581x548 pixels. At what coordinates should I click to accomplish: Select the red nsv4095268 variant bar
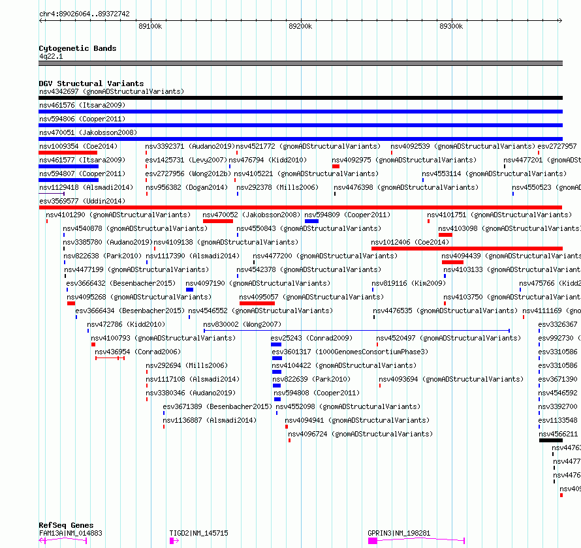click(x=71, y=303)
